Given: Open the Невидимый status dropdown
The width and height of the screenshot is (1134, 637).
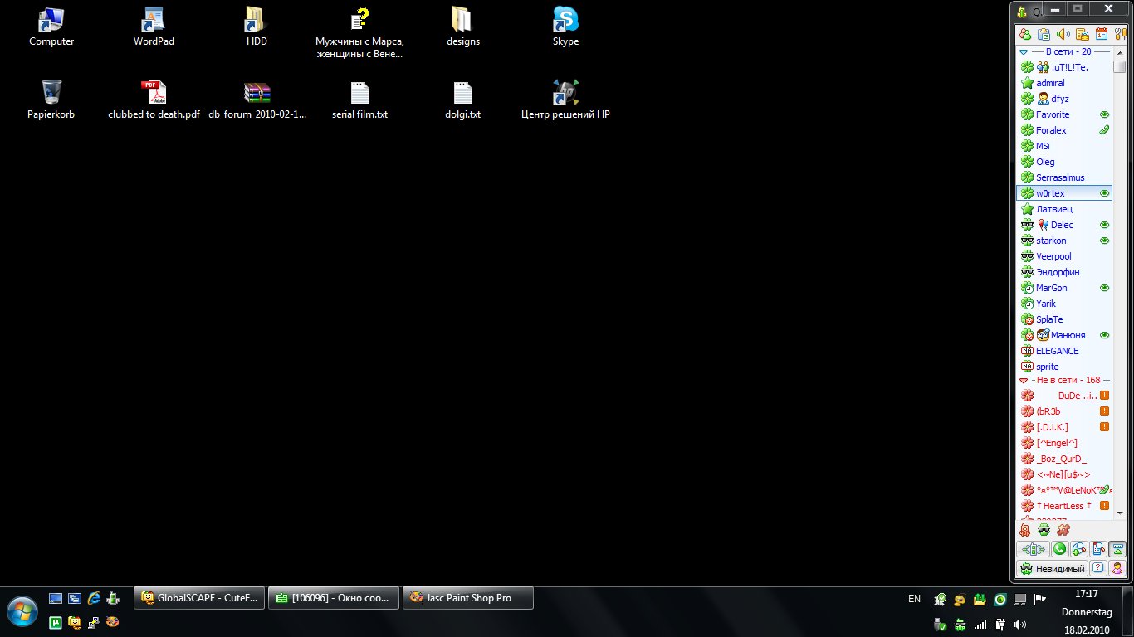Looking at the screenshot, I should [1052, 568].
